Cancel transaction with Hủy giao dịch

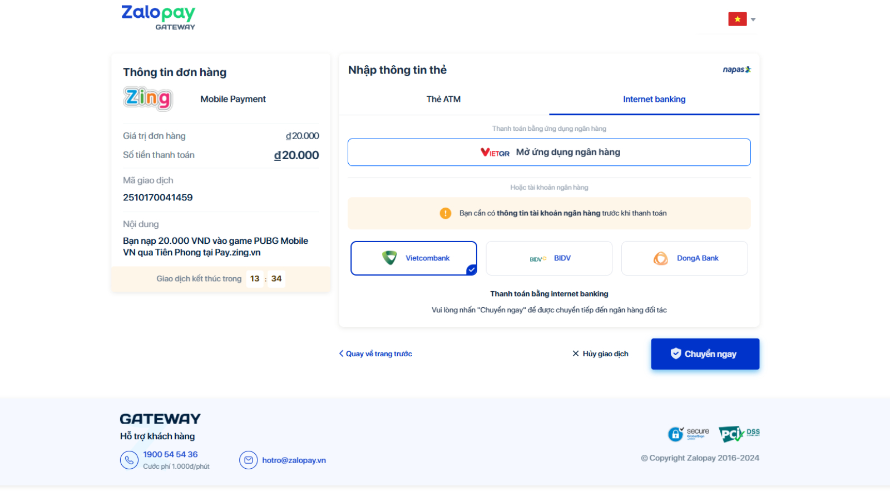click(600, 354)
